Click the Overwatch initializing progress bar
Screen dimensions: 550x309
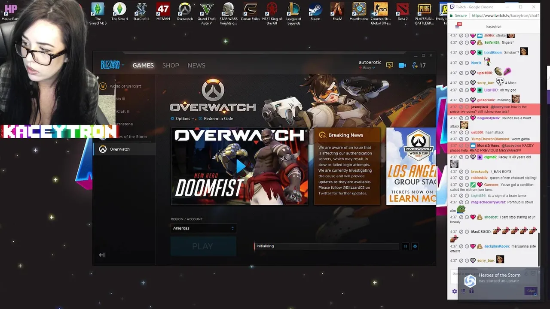point(327,246)
